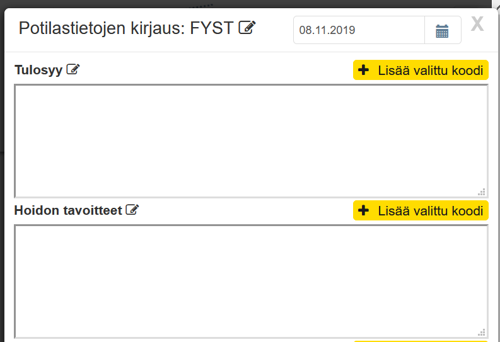The image size is (500, 342).
Task: Open the calendar date picker
Action: pyautogui.click(x=442, y=30)
